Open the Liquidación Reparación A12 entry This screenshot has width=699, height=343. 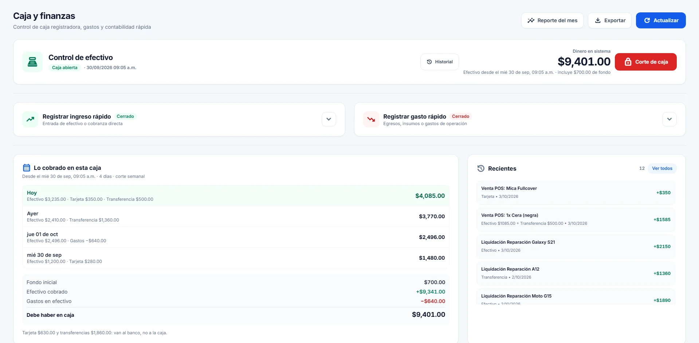pos(576,273)
